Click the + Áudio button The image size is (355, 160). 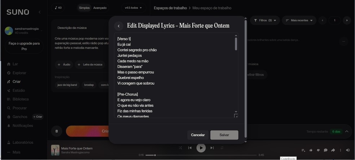pos(64,65)
